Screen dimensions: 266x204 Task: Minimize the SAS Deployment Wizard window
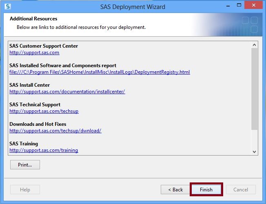pyautogui.click(x=228, y=6)
